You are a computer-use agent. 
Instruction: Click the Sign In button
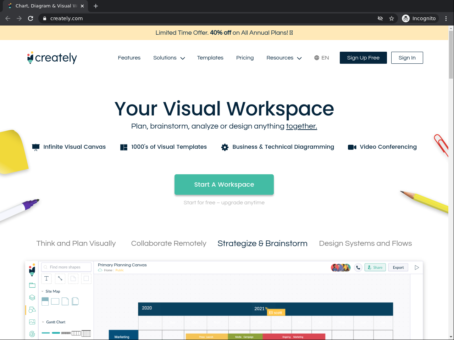(x=407, y=58)
